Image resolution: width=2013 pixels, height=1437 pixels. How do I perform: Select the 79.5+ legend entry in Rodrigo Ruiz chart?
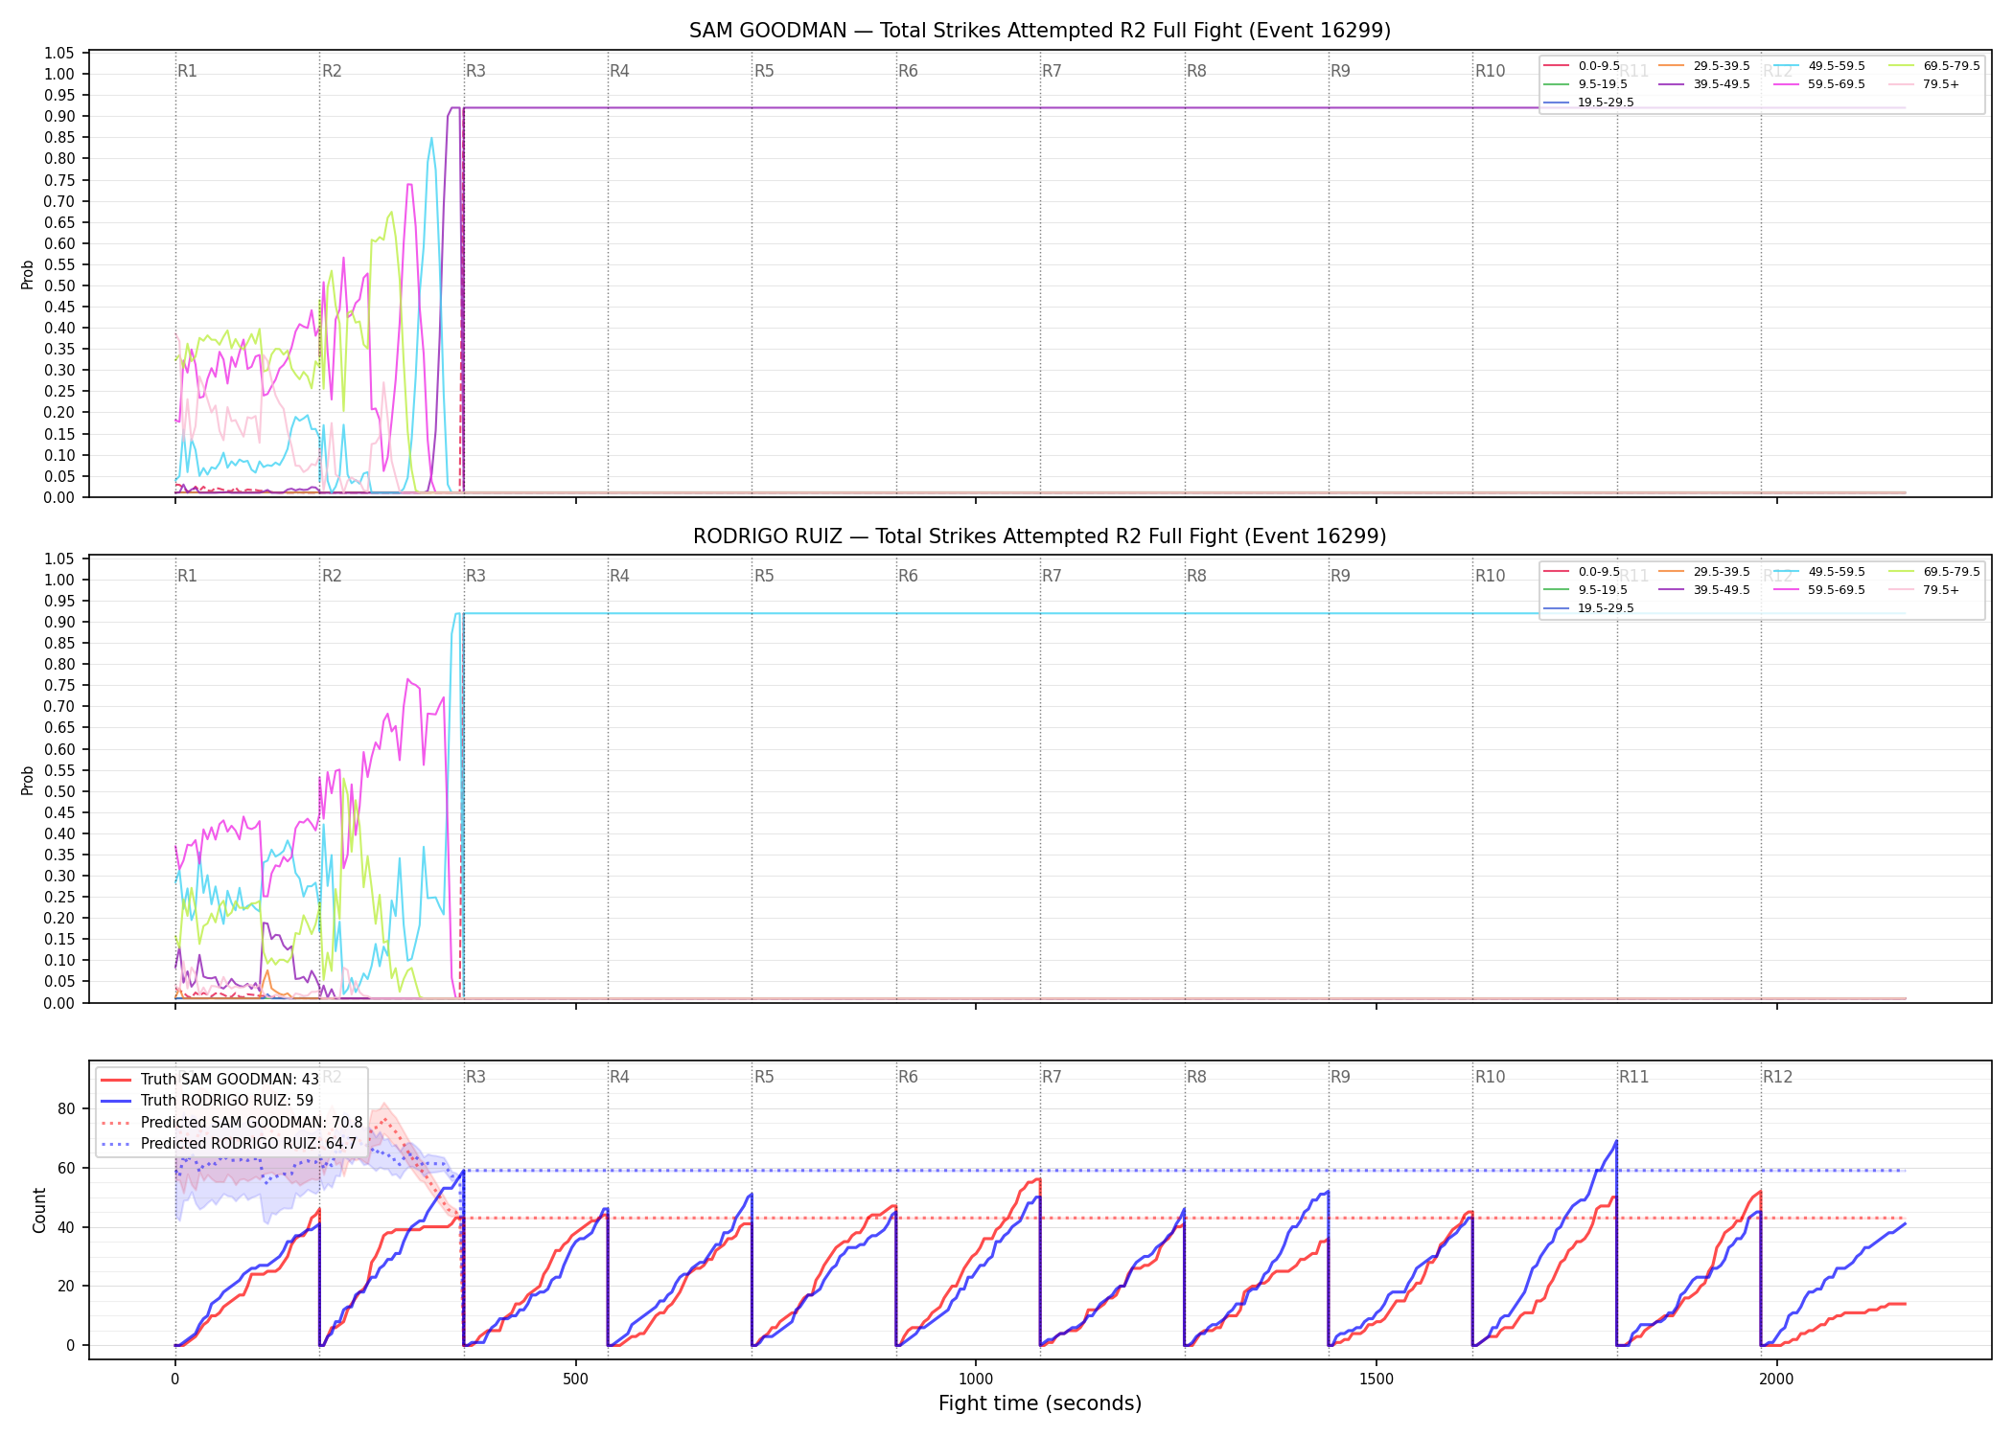click(x=1925, y=590)
